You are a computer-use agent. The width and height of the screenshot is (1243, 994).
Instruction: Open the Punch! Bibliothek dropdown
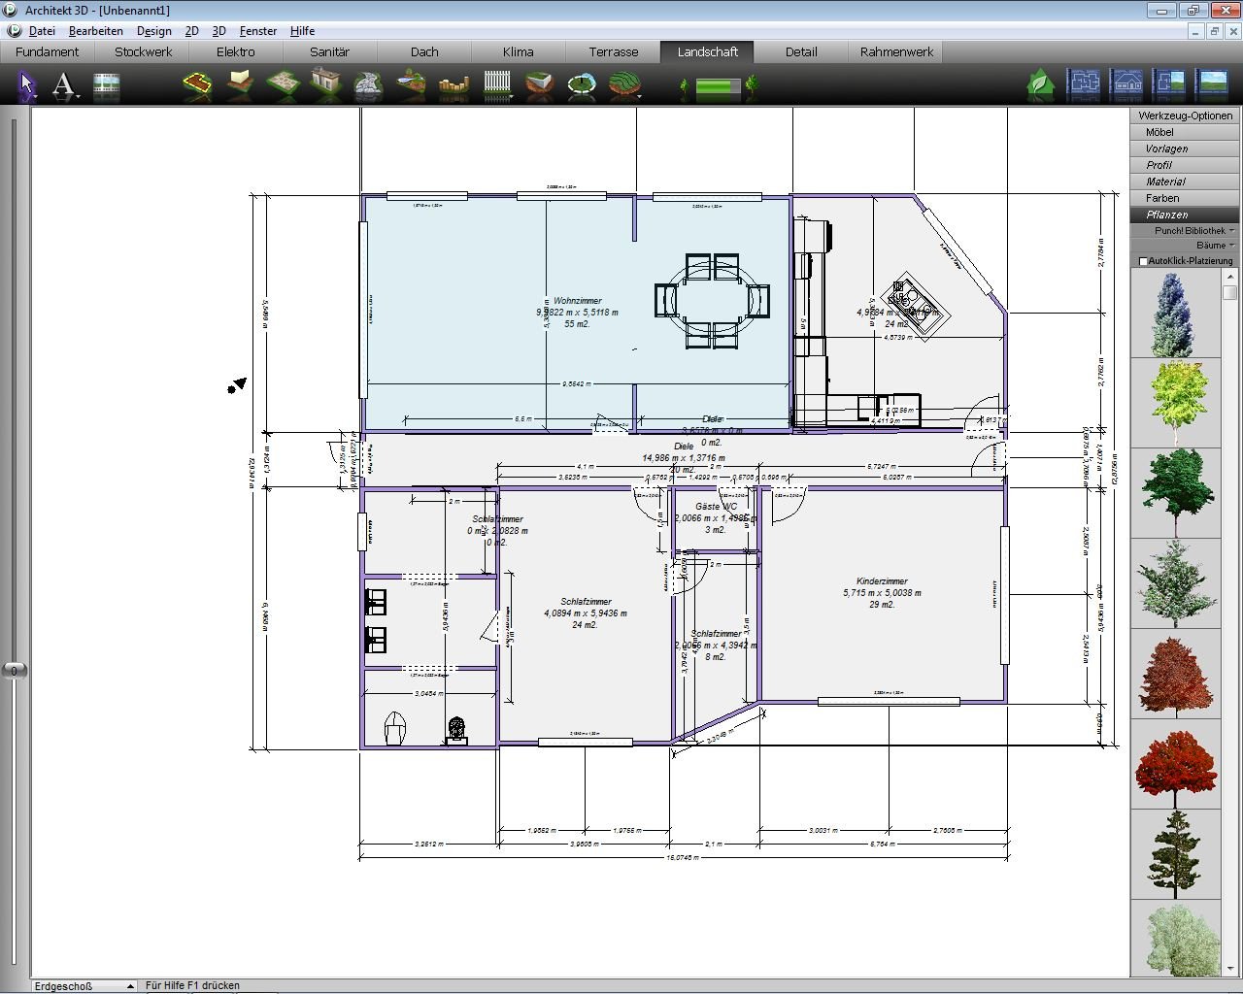[x=1184, y=231]
